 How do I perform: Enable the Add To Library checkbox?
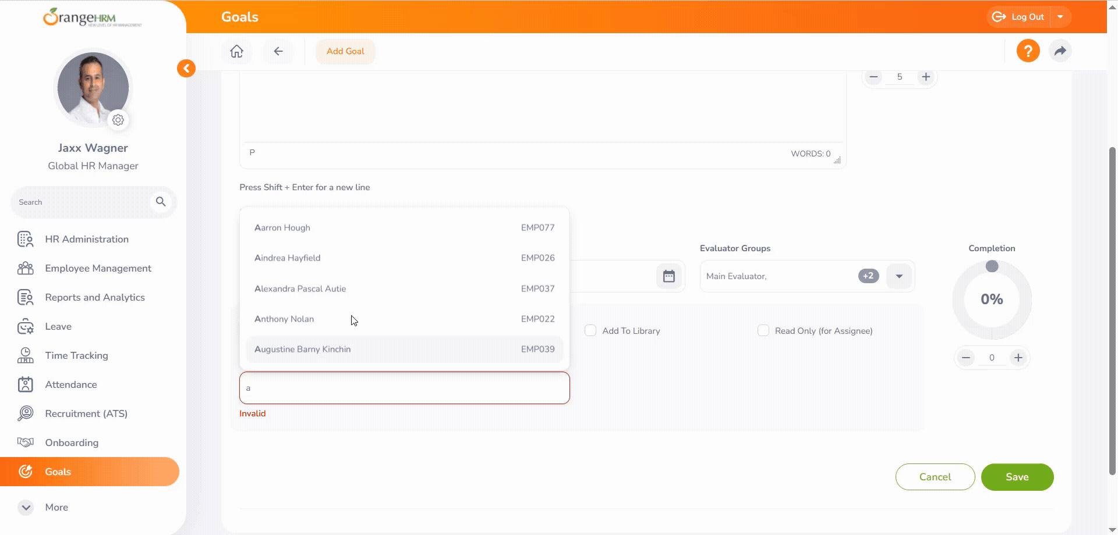[590, 331]
